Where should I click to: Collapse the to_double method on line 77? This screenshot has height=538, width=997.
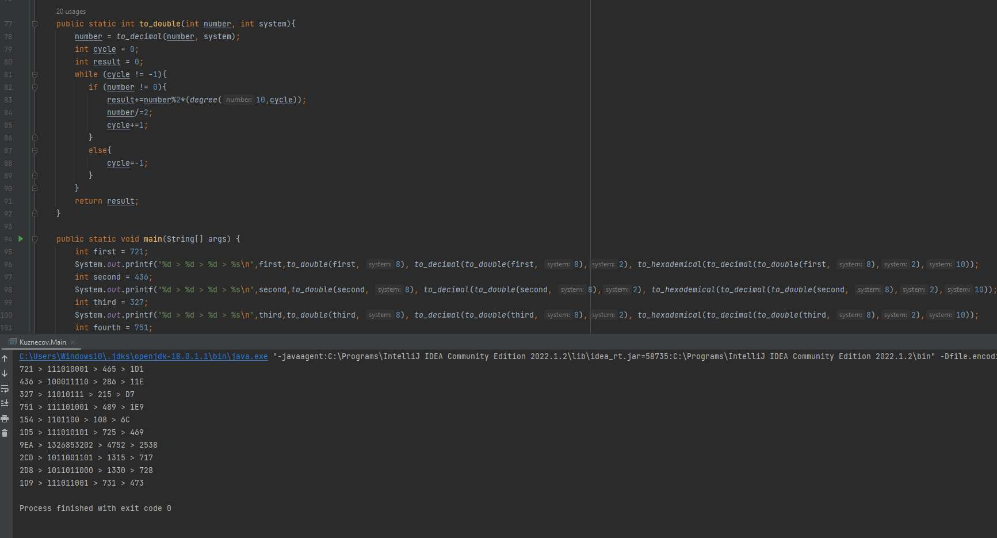(35, 24)
